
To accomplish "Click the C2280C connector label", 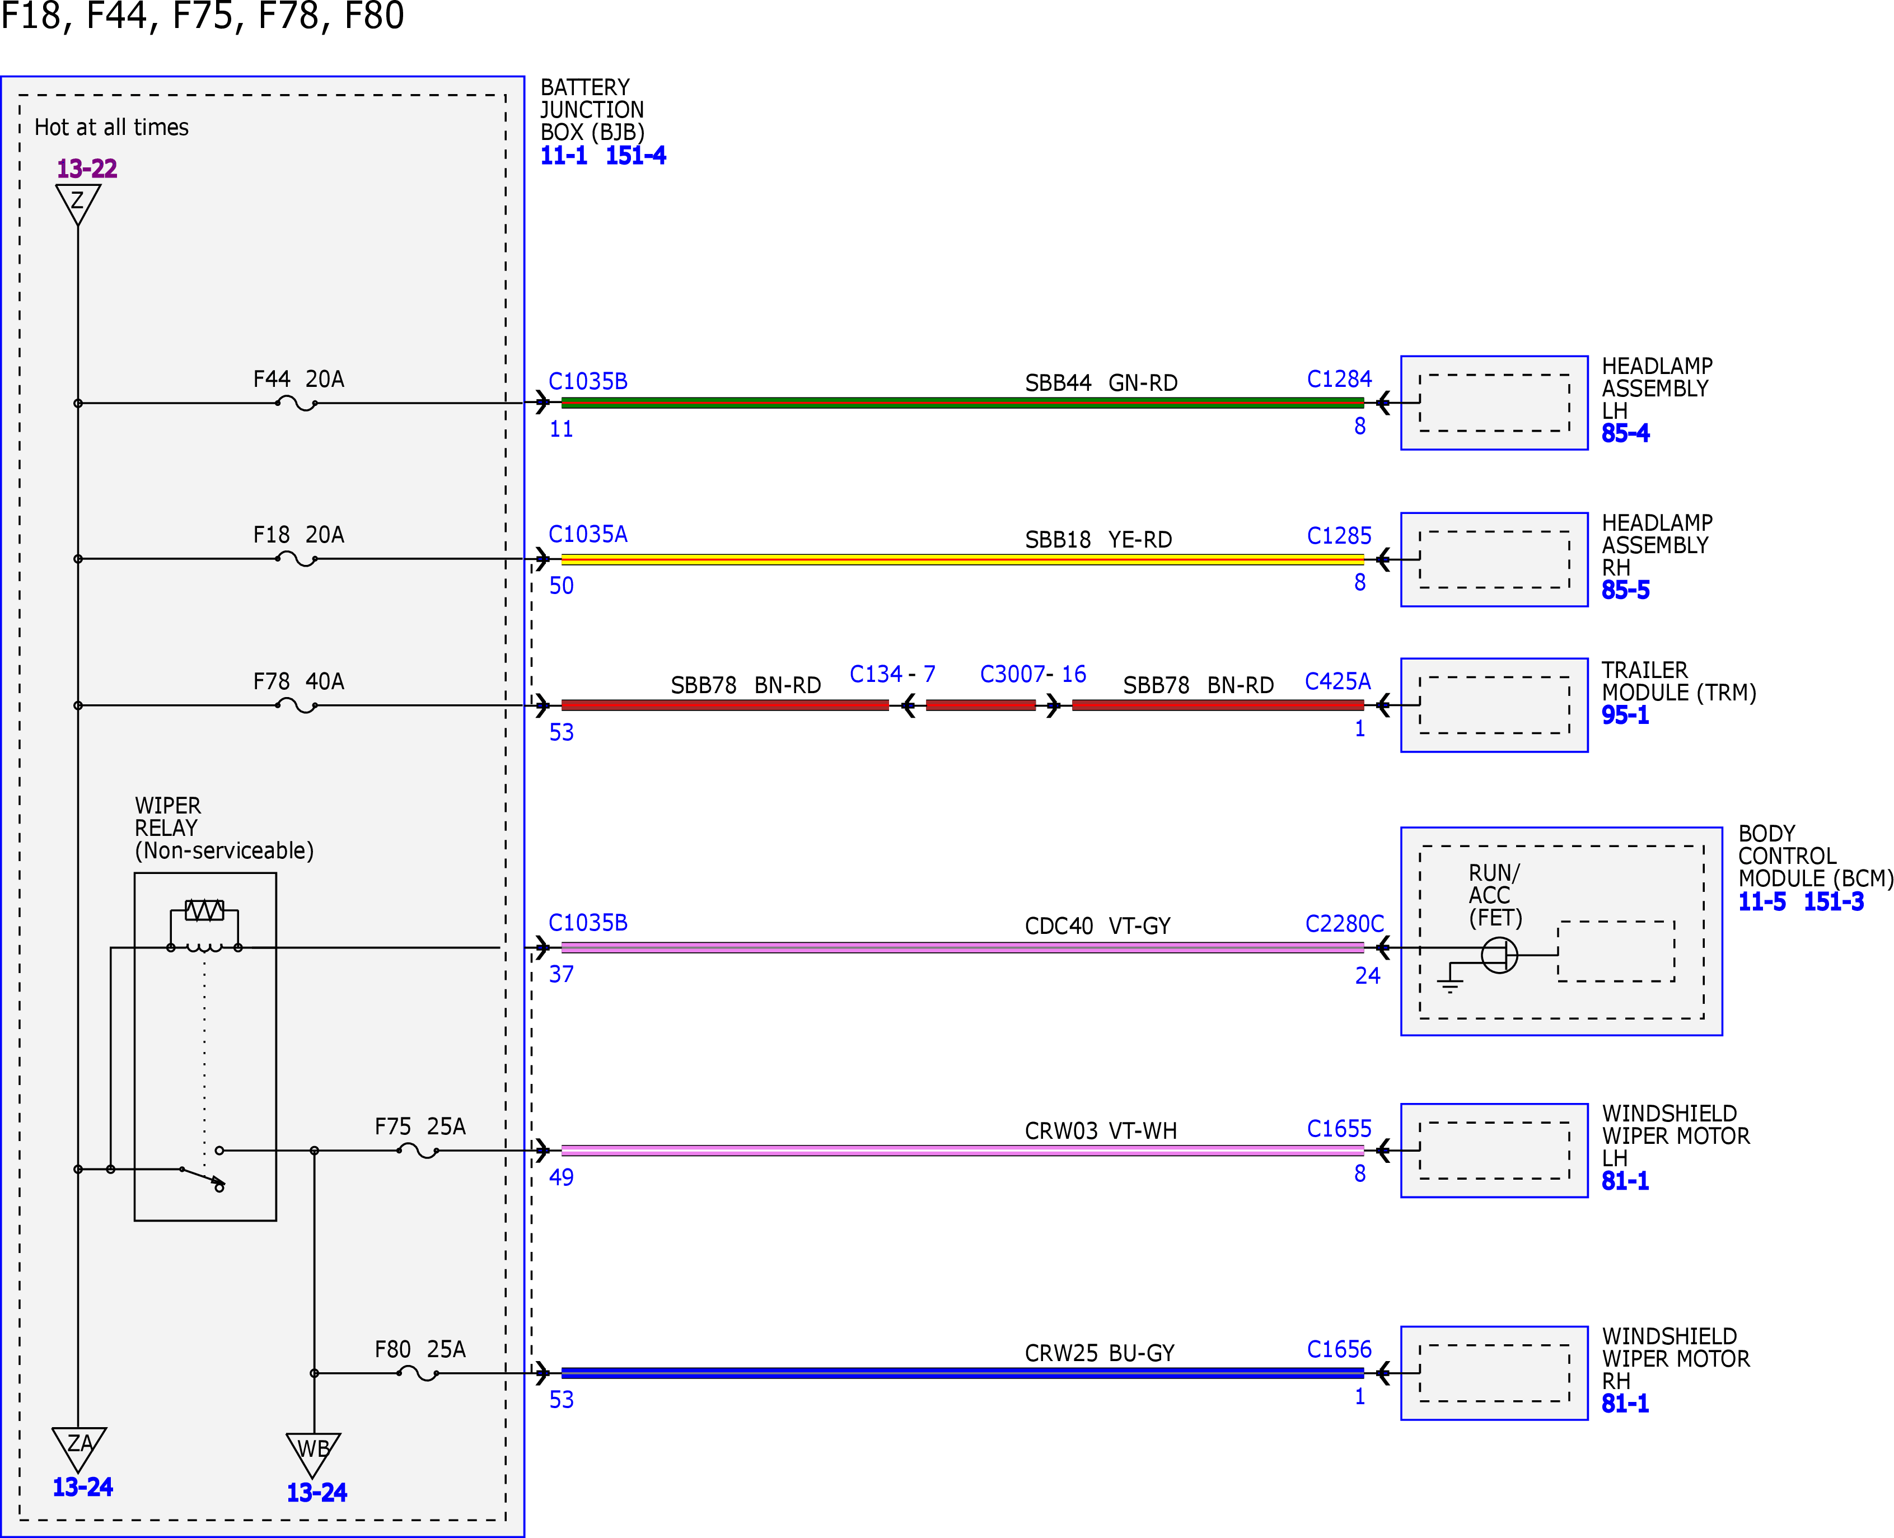I will point(1344,924).
